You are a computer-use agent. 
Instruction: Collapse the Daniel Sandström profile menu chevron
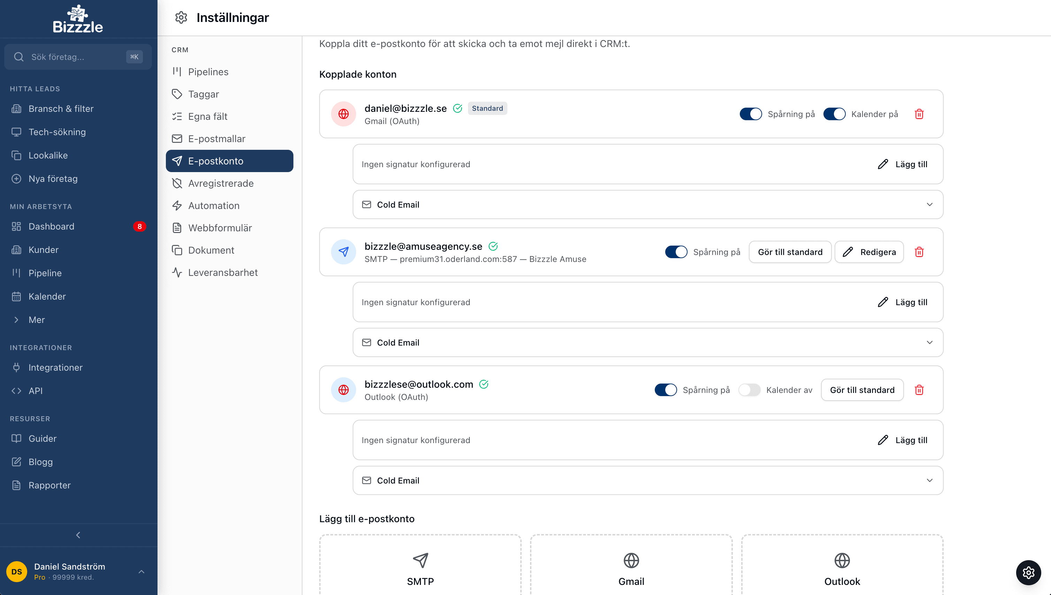click(x=141, y=571)
